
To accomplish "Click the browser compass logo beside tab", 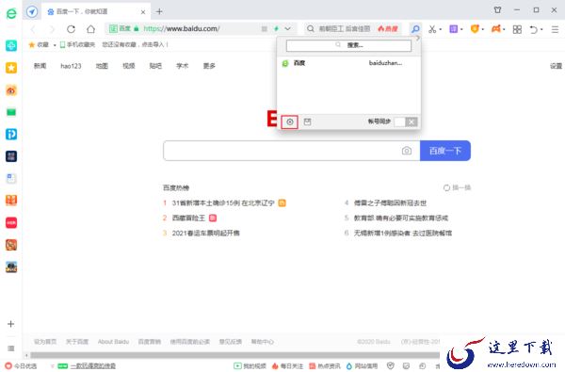I will pyautogui.click(x=32, y=11).
